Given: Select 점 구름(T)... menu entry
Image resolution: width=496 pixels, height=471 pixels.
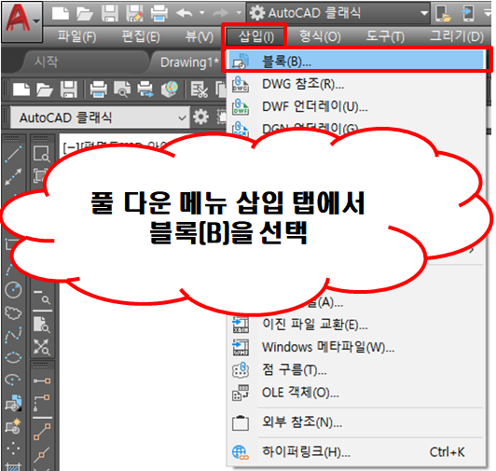Looking at the screenshot, I should [356, 369].
